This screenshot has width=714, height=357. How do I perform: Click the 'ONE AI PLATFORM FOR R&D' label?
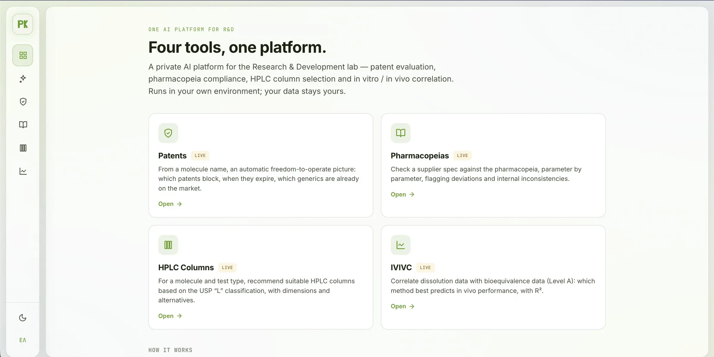pos(191,29)
